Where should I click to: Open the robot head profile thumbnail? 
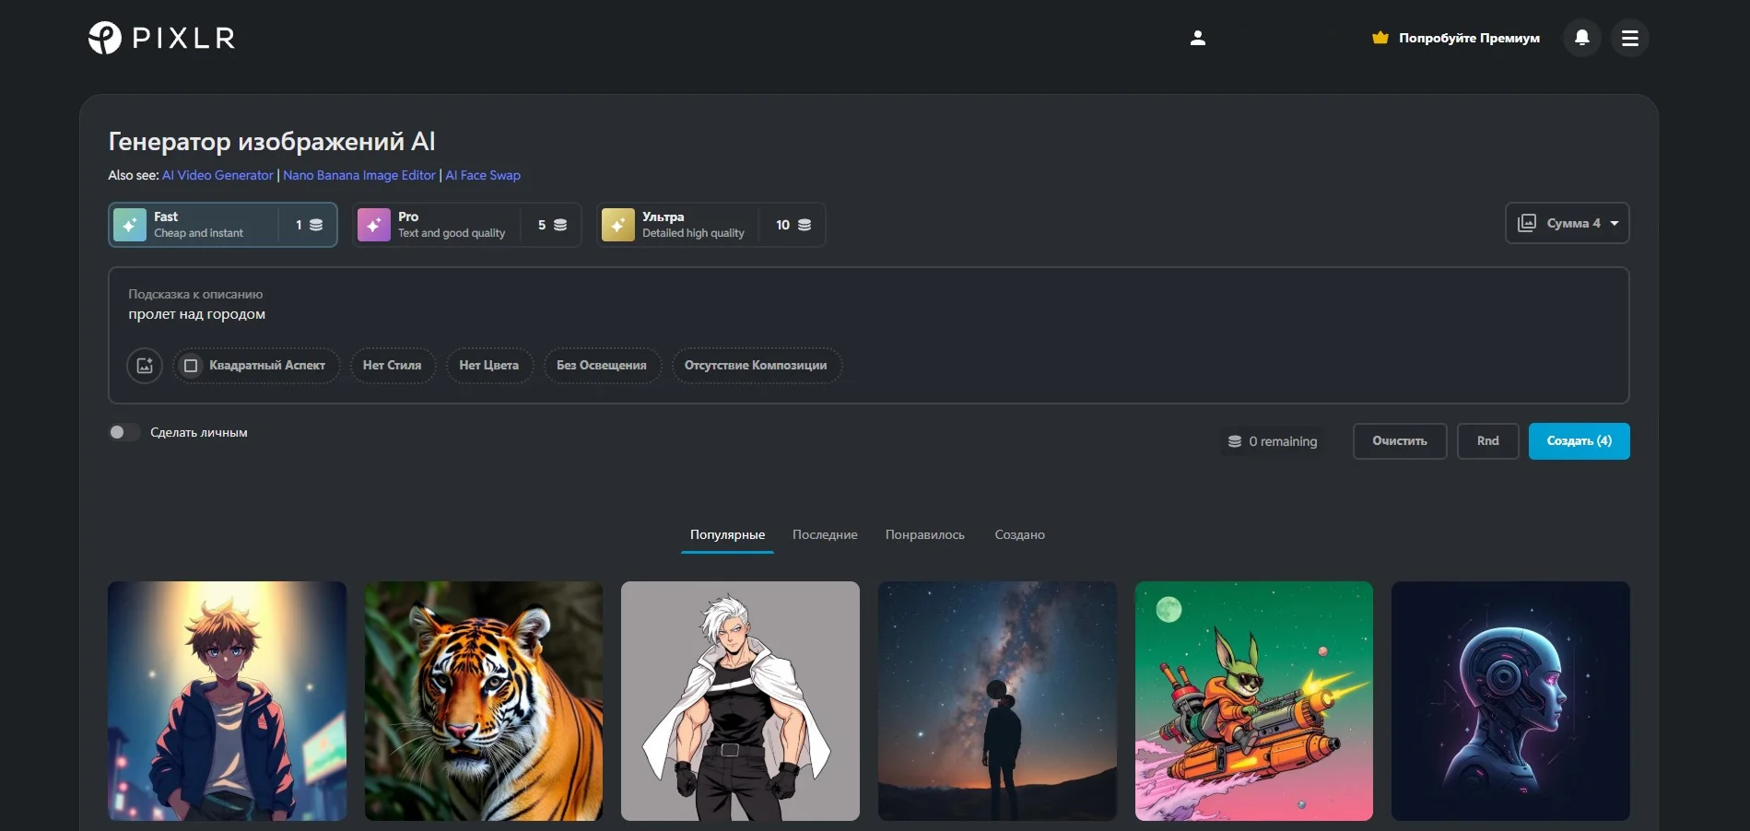pos(1510,701)
